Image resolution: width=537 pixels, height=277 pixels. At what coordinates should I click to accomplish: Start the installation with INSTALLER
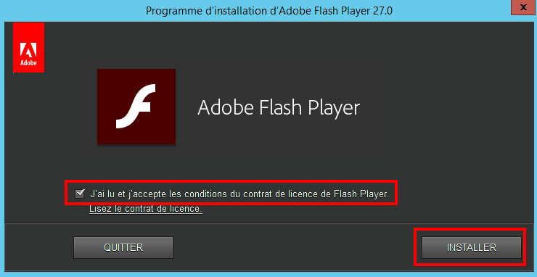(x=472, y=247)
